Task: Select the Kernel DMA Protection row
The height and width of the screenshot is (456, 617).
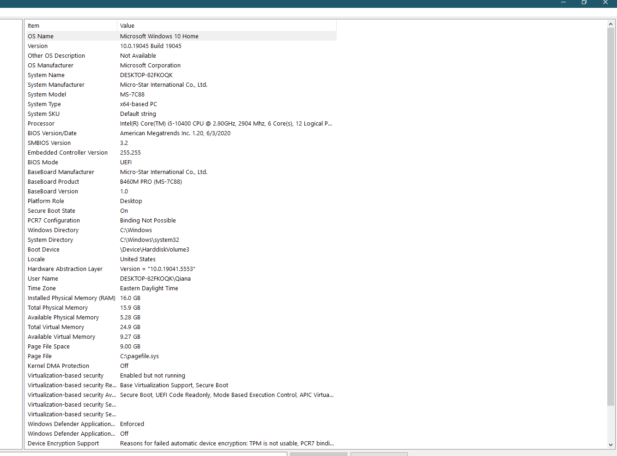Action: click(181, 366)
